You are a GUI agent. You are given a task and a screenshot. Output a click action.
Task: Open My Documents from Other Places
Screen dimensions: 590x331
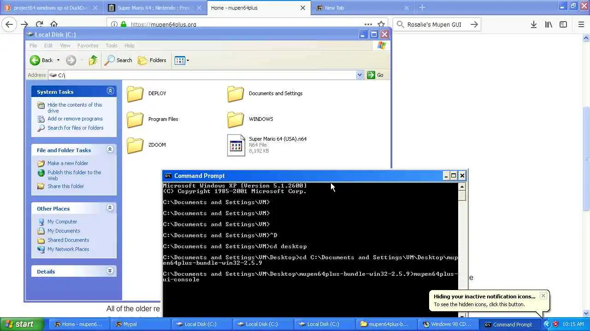(x=64, y=231)
